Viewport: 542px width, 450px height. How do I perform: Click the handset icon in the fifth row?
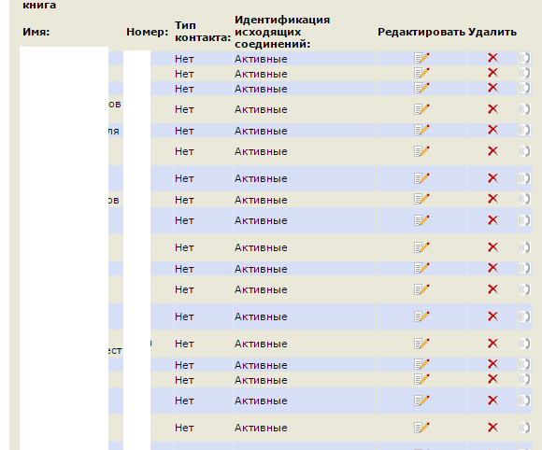pyautogui.click(x=525, y=130)
